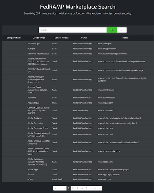
Task: Go to page 5
Action: [x=87, y=188]
